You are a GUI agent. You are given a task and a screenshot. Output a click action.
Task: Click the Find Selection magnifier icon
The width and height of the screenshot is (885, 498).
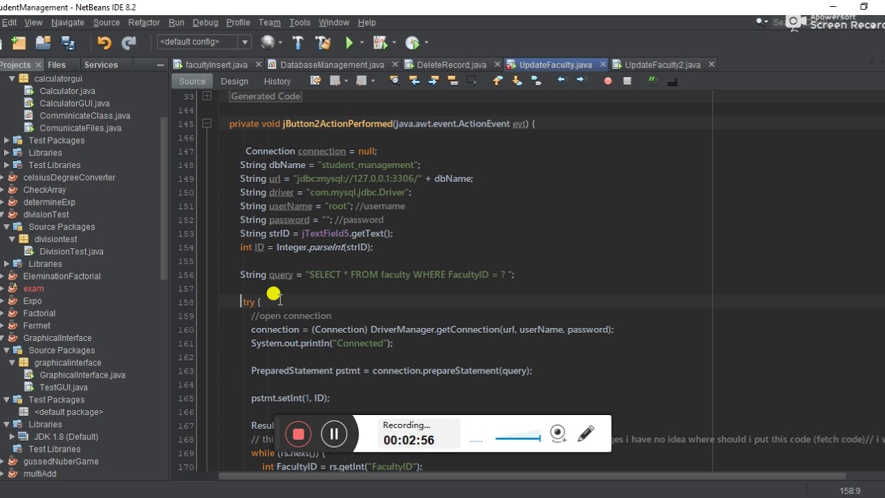(395, 81)
